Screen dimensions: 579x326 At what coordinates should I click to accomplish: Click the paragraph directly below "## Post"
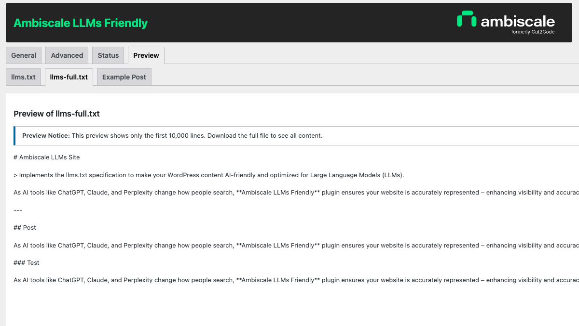289,245
